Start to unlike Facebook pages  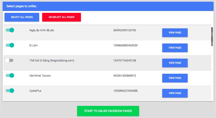click(x=108, y=111)
